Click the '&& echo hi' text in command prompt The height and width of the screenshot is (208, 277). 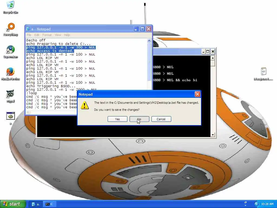(x=186, y=80)
